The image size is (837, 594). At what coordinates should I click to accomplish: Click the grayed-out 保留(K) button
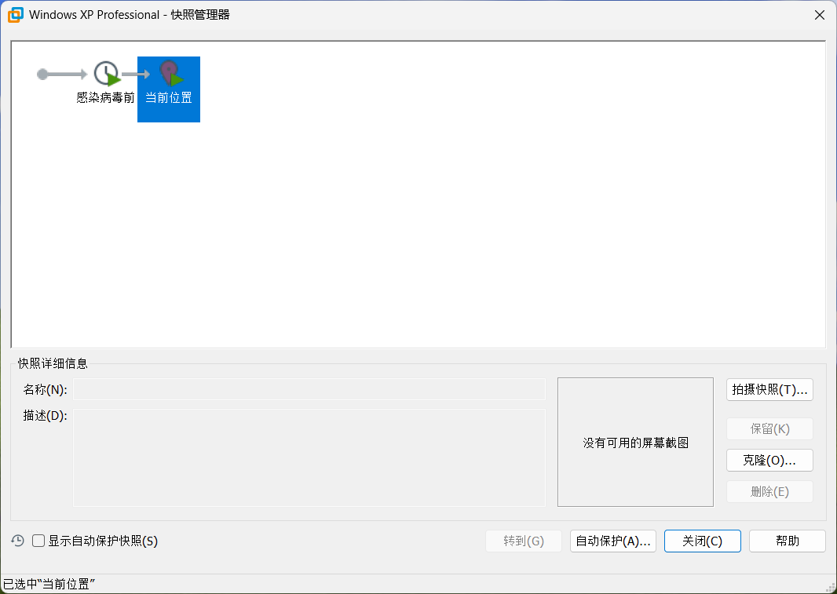pyautogui.click(x=769, y=429)
